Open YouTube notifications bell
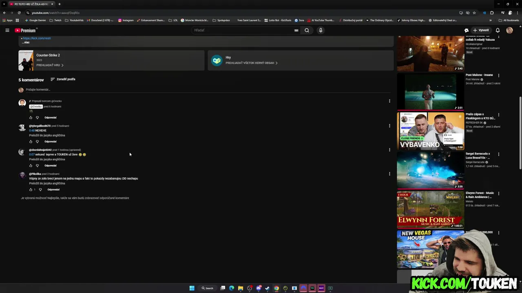This screenshot has height=293, width=522. tap(498, 30)
